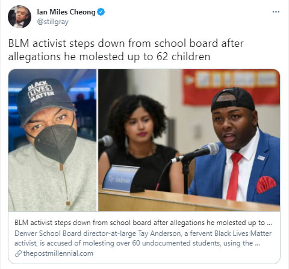Viewport: 289px width, 269px height.
Task: Click the right photo of man in blue suit
Action: pyautogui.click(x=189, y=140)
